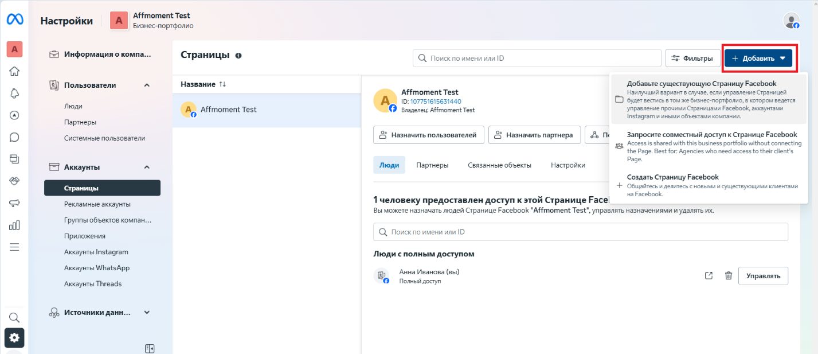Open notifications bell in sidebar

pyautogui.click(x=14, y=93)
